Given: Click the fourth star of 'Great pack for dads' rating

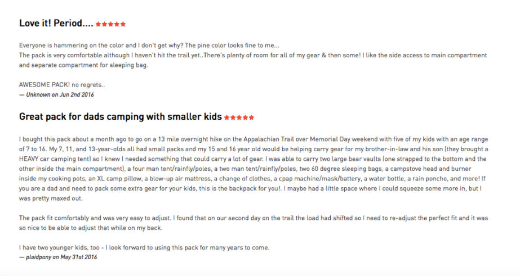Looking at the screenshot, I should tap(246, 117).
